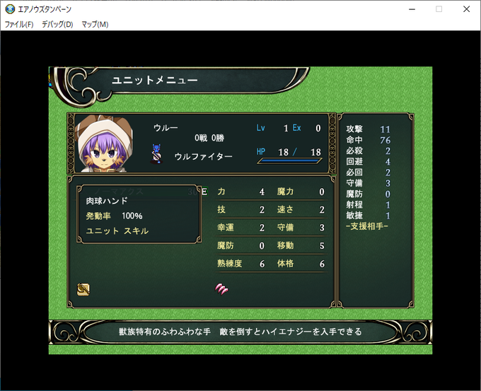The width and height of the screenshot is (481, 391).
Task: Open the マップ(M) menu
Action: [x=95, y=24]
